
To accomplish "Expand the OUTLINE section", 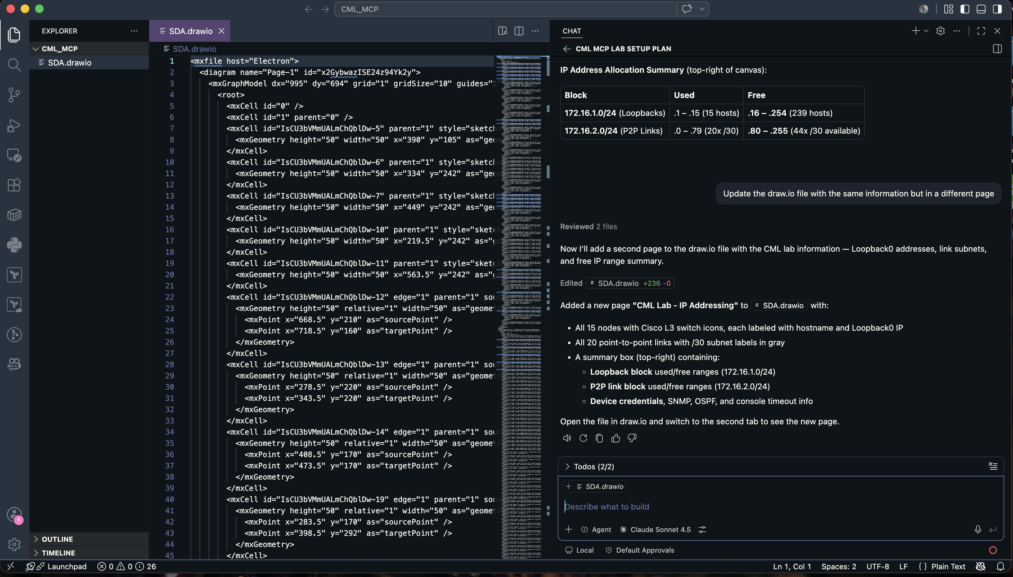I will click(36, 539).
